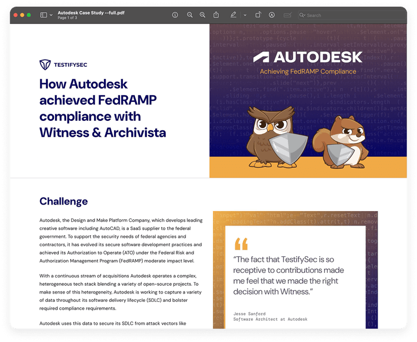
Task: Click the squirrel mascot illustration
Action: (341, 143)
